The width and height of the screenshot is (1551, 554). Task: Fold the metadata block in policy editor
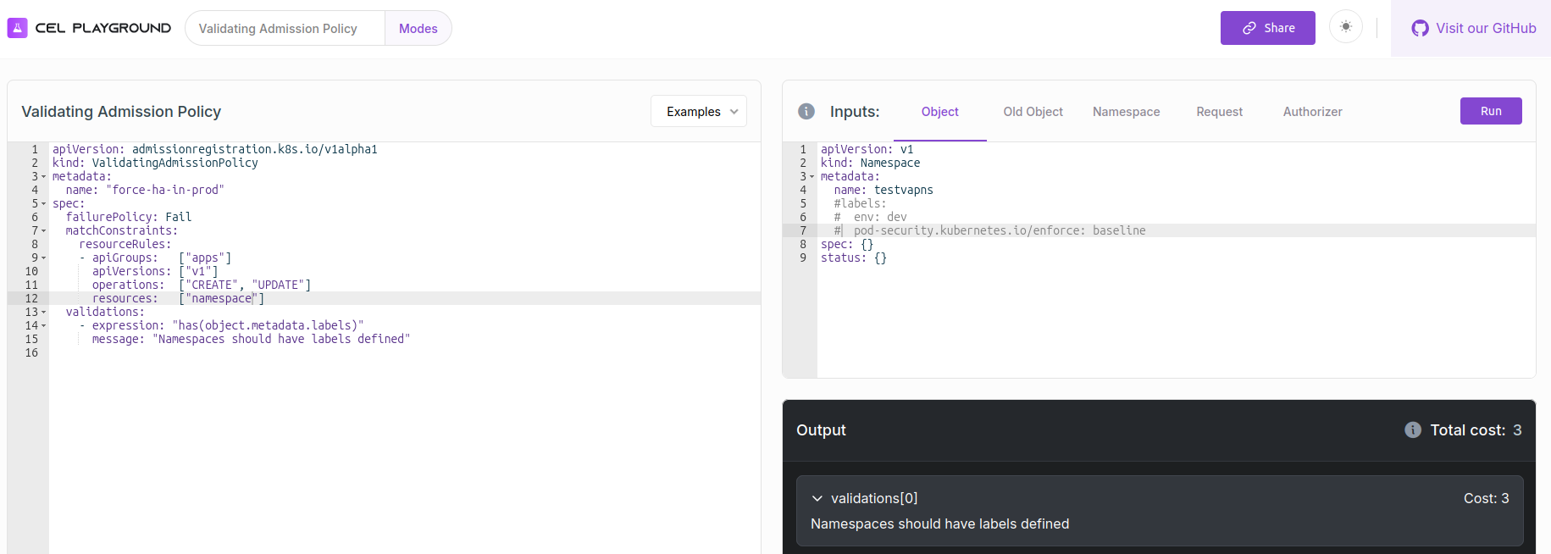(44, 177)
